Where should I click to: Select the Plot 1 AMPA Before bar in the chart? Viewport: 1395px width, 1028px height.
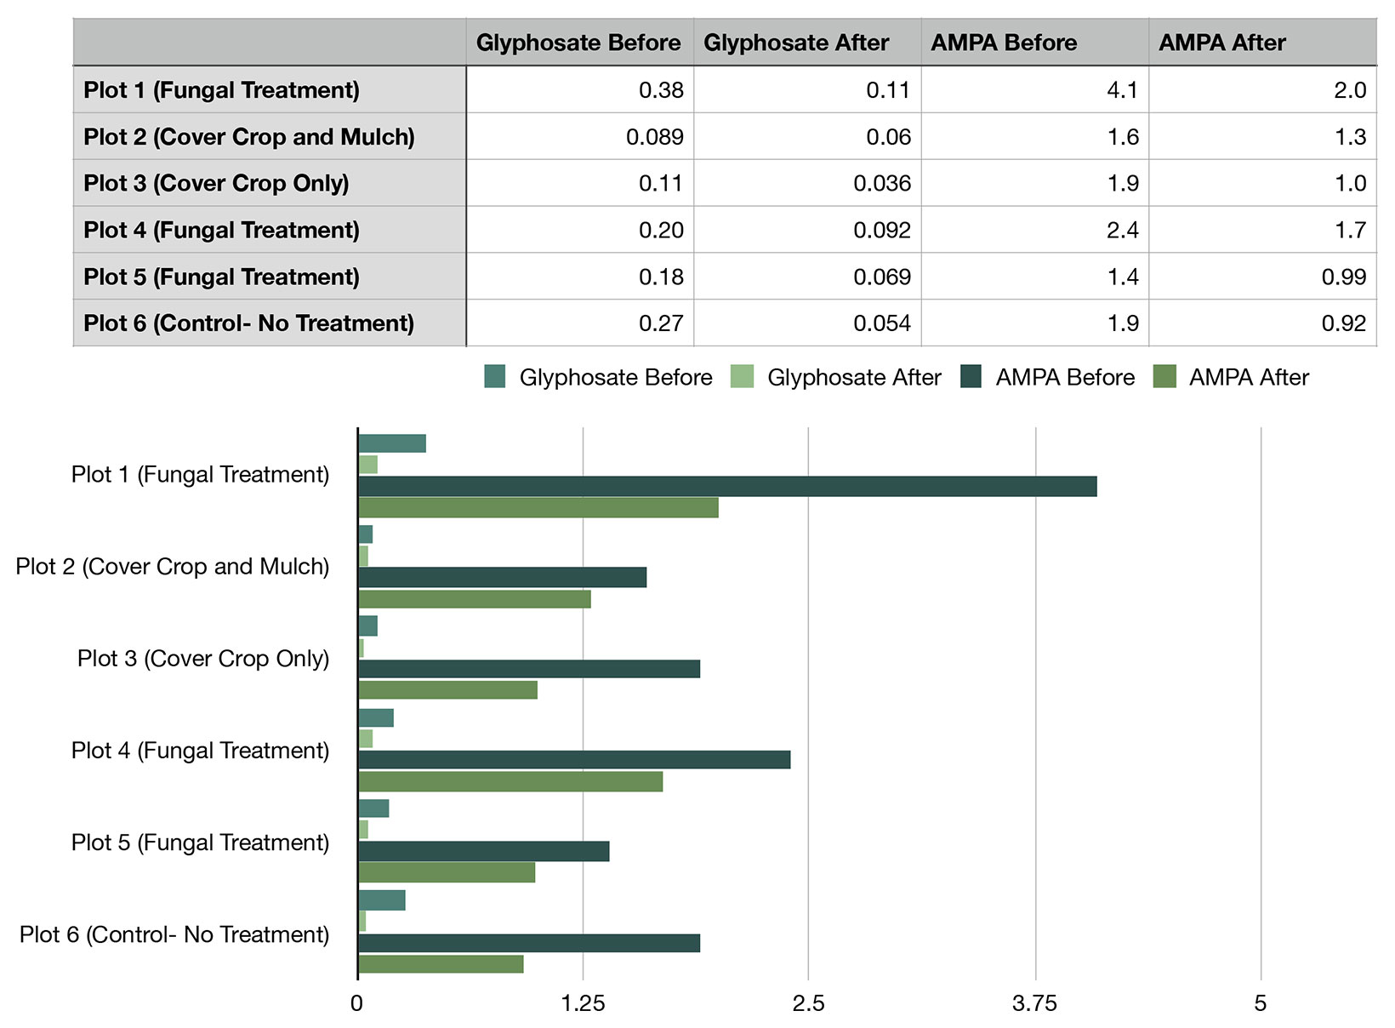(727, 486)
